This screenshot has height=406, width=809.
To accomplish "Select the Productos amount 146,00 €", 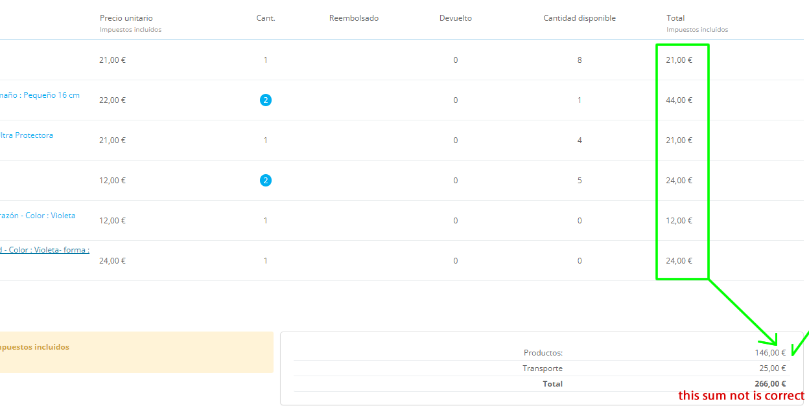I will [x=769, y=353].
